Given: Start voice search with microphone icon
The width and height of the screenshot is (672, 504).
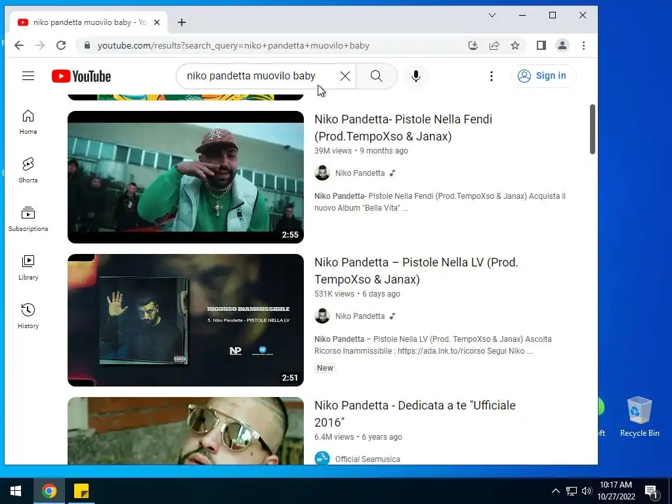Looking at the screenshot, I should coord(415,76).
